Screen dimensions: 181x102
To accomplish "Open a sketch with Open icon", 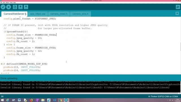I will coord(20,7).
